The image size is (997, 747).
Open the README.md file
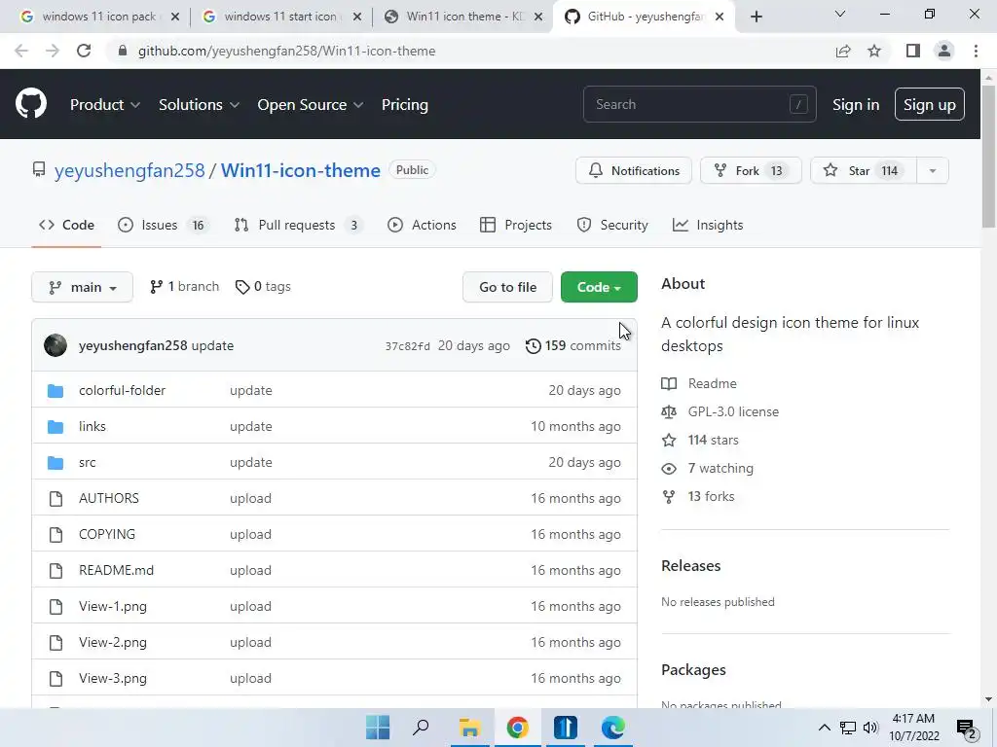tap(117, 570)
